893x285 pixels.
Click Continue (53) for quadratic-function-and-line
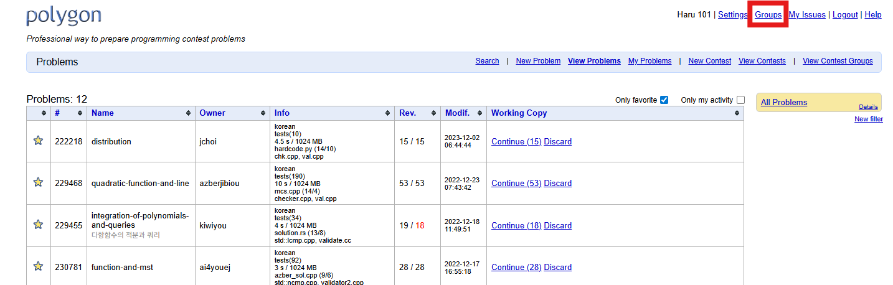(516, 183)
